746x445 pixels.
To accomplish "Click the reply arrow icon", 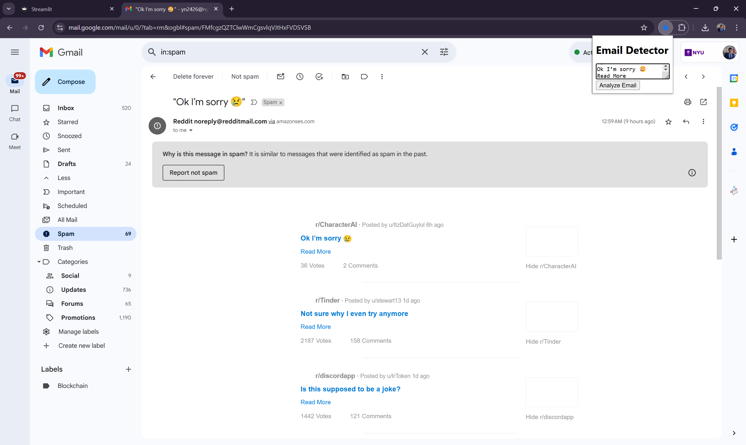I will tap(686, 121).
